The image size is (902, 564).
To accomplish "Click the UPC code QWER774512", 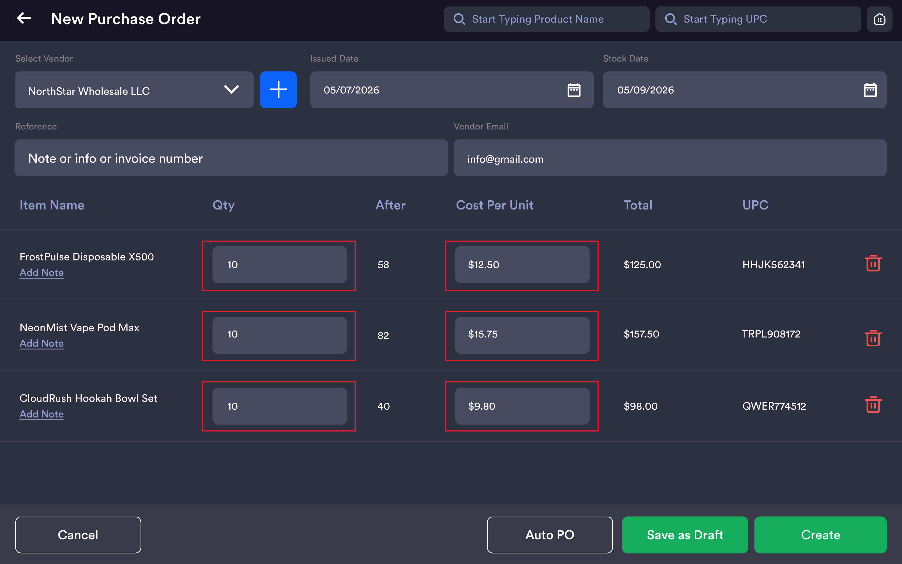I will pyautogui.click(x=774, y=406).
